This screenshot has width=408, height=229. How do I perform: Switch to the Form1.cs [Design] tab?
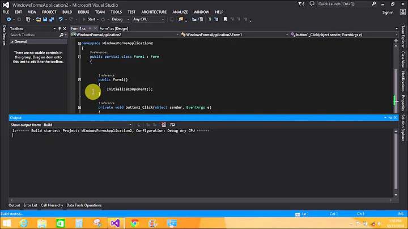114,28
